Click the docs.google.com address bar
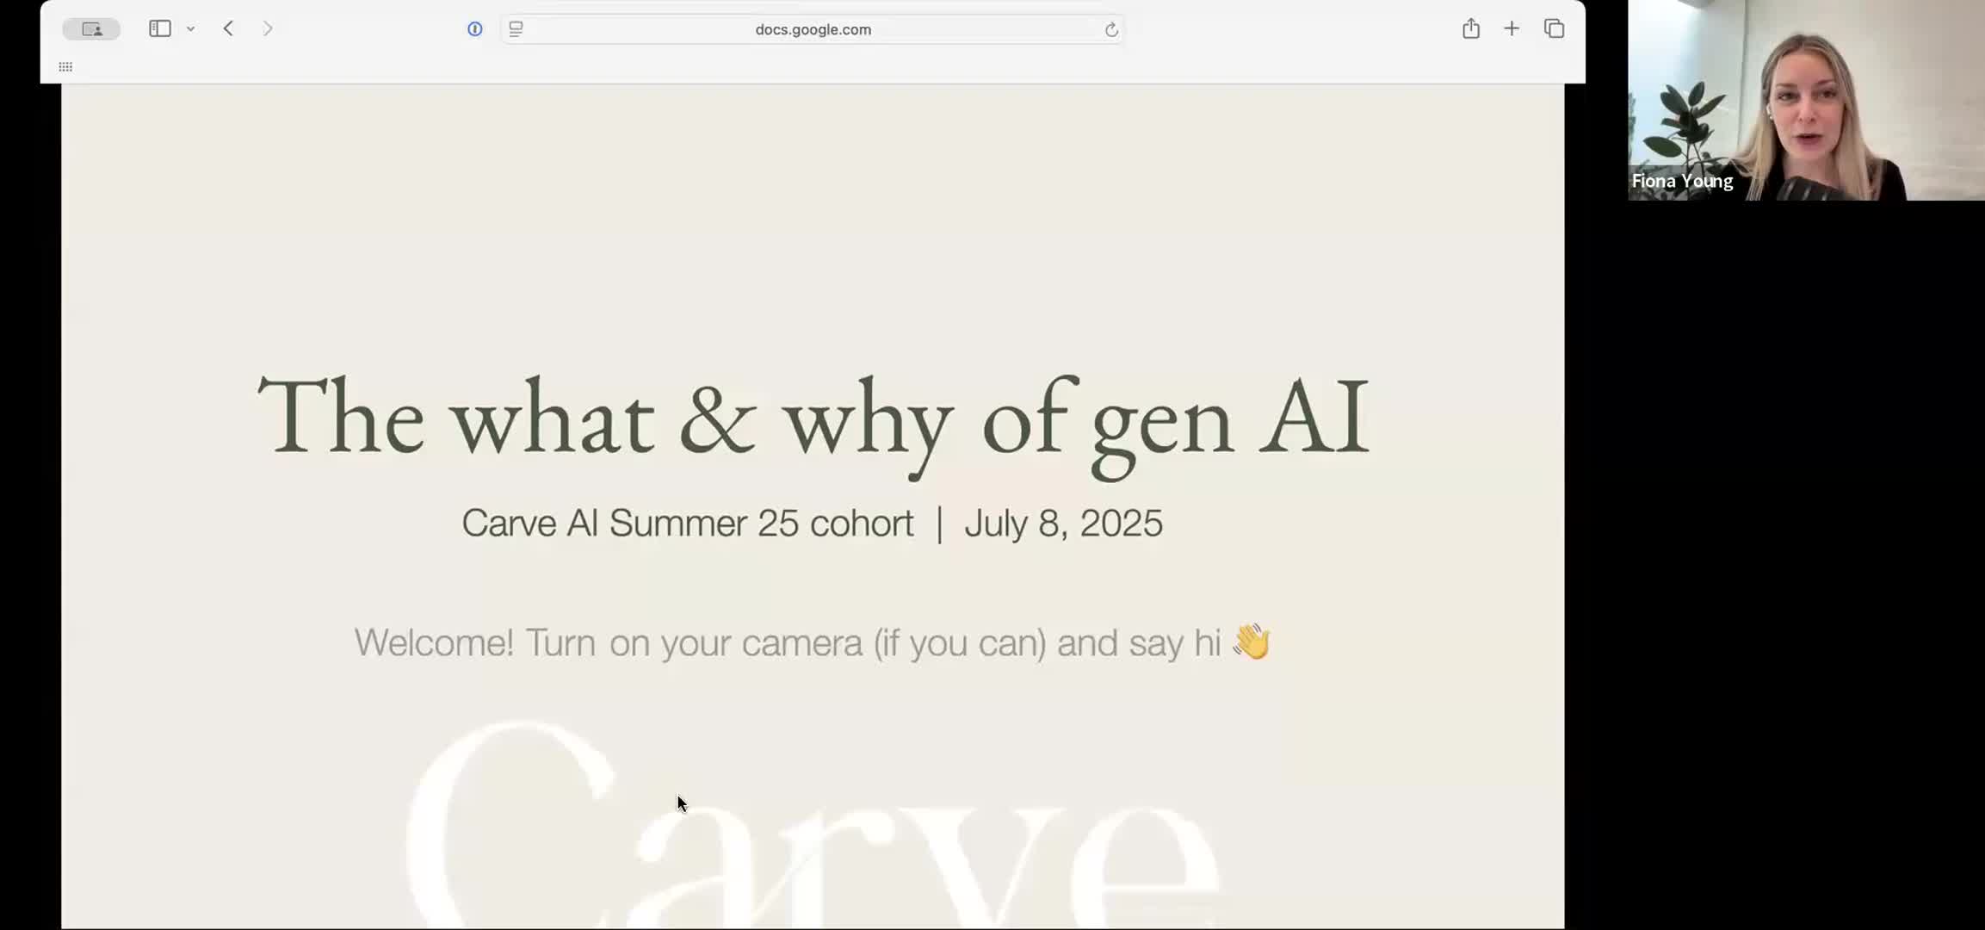Viewport: 1985px width, 930px height. coord(813,29)
